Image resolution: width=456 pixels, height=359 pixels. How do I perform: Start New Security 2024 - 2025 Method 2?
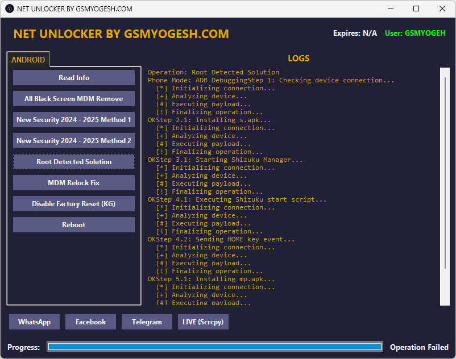point(74,140)
